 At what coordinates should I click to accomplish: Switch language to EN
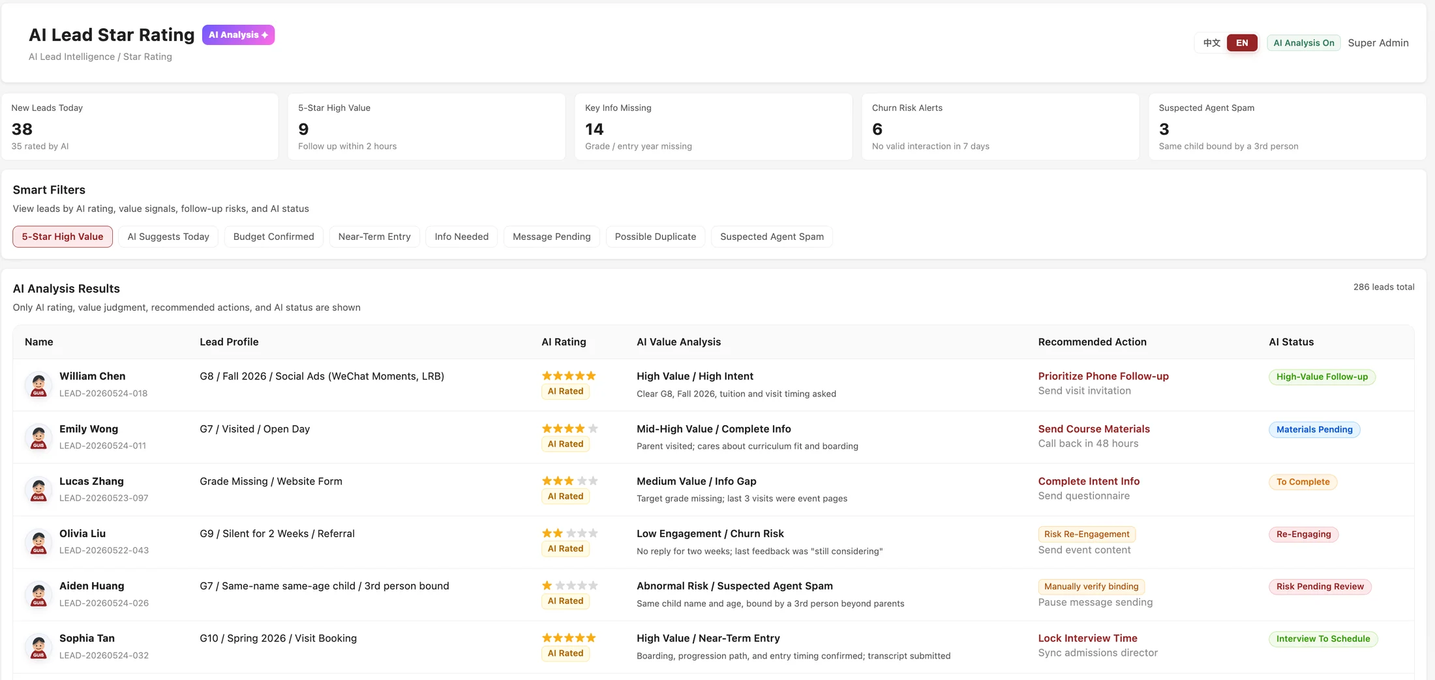click(x=1242, y=43)
